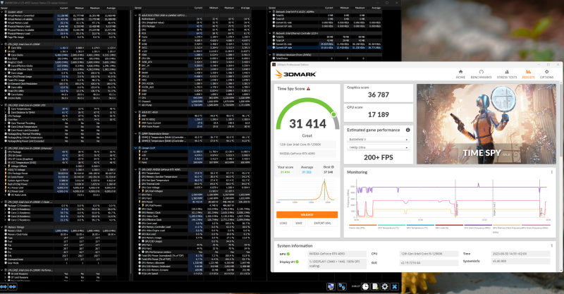Click the green check icon beside GPU
The height and width of the screenshot is (294, 564).
click(x=288, y=254)
